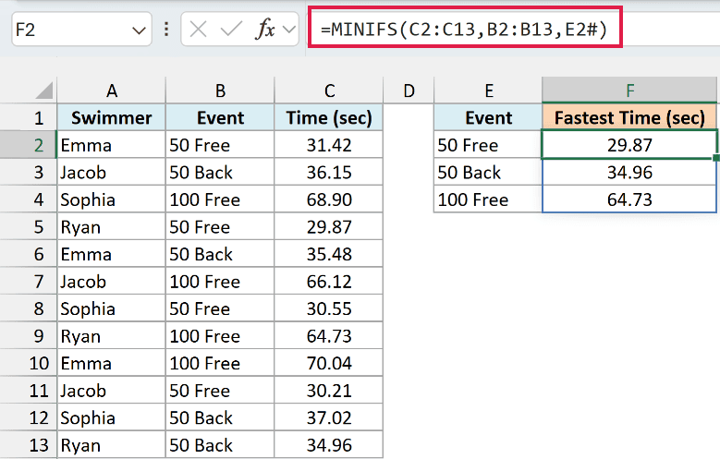
Task: Click Sophia in row 12
Action: 111,418
